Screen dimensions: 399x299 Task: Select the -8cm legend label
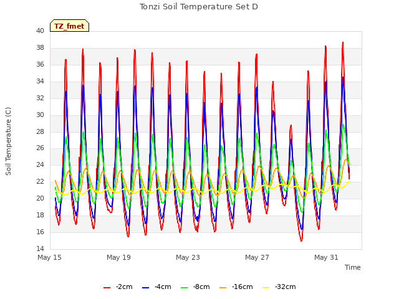point(201,287)
